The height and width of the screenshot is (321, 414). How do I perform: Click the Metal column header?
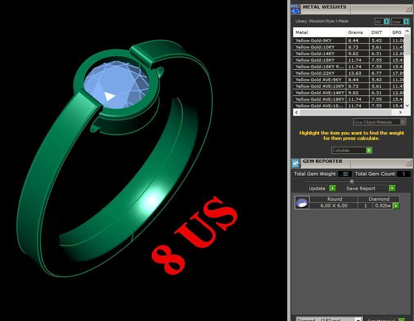click(x=319, y=33)
